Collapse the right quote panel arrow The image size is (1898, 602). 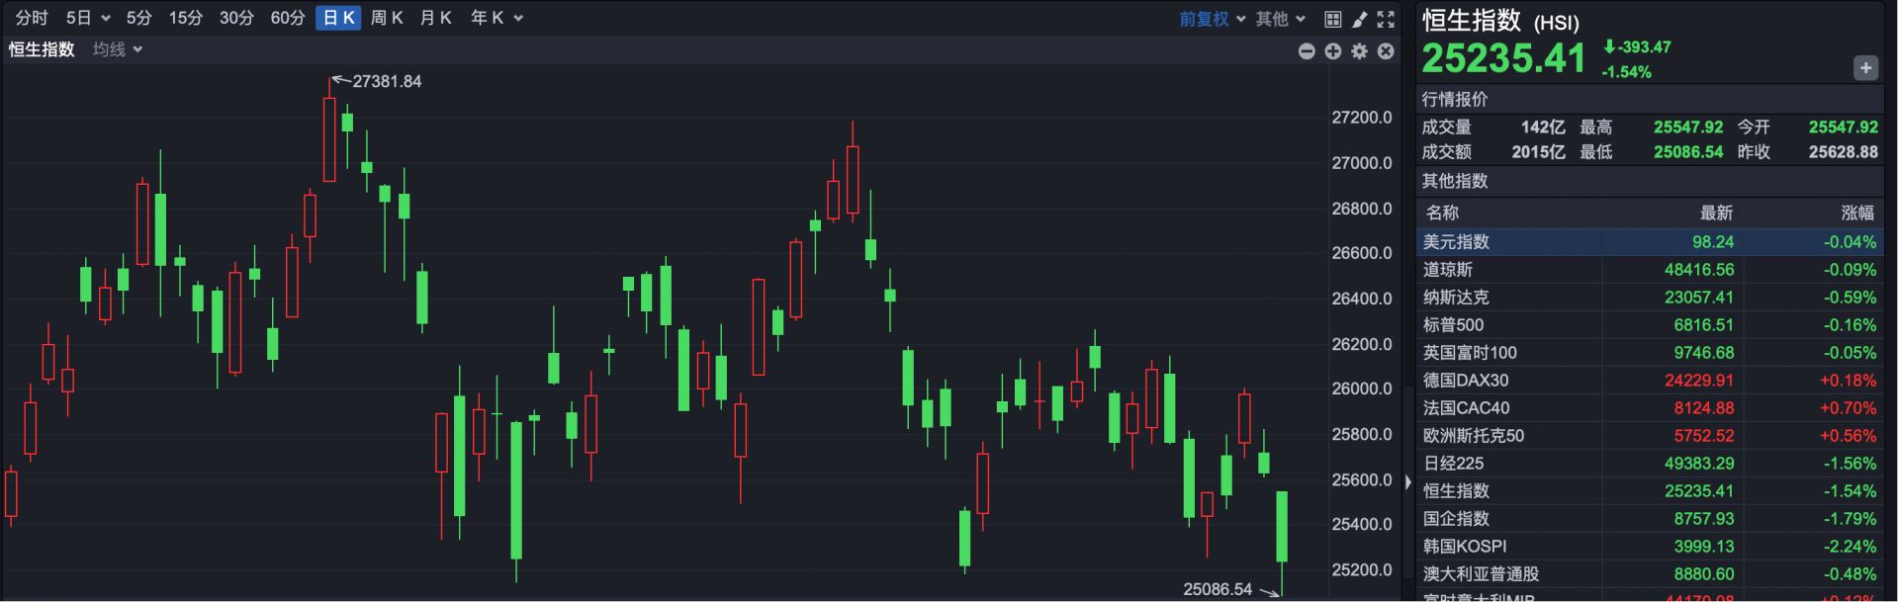pyautogui.click(x=1408, y=482)
